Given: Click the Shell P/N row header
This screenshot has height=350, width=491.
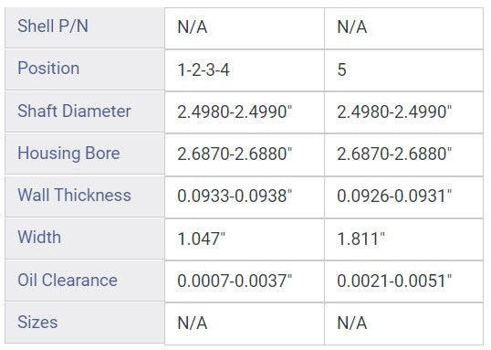Looking at the screenshot, I should 85,27.
